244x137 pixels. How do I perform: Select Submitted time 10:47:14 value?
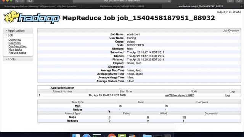point(146,53)
